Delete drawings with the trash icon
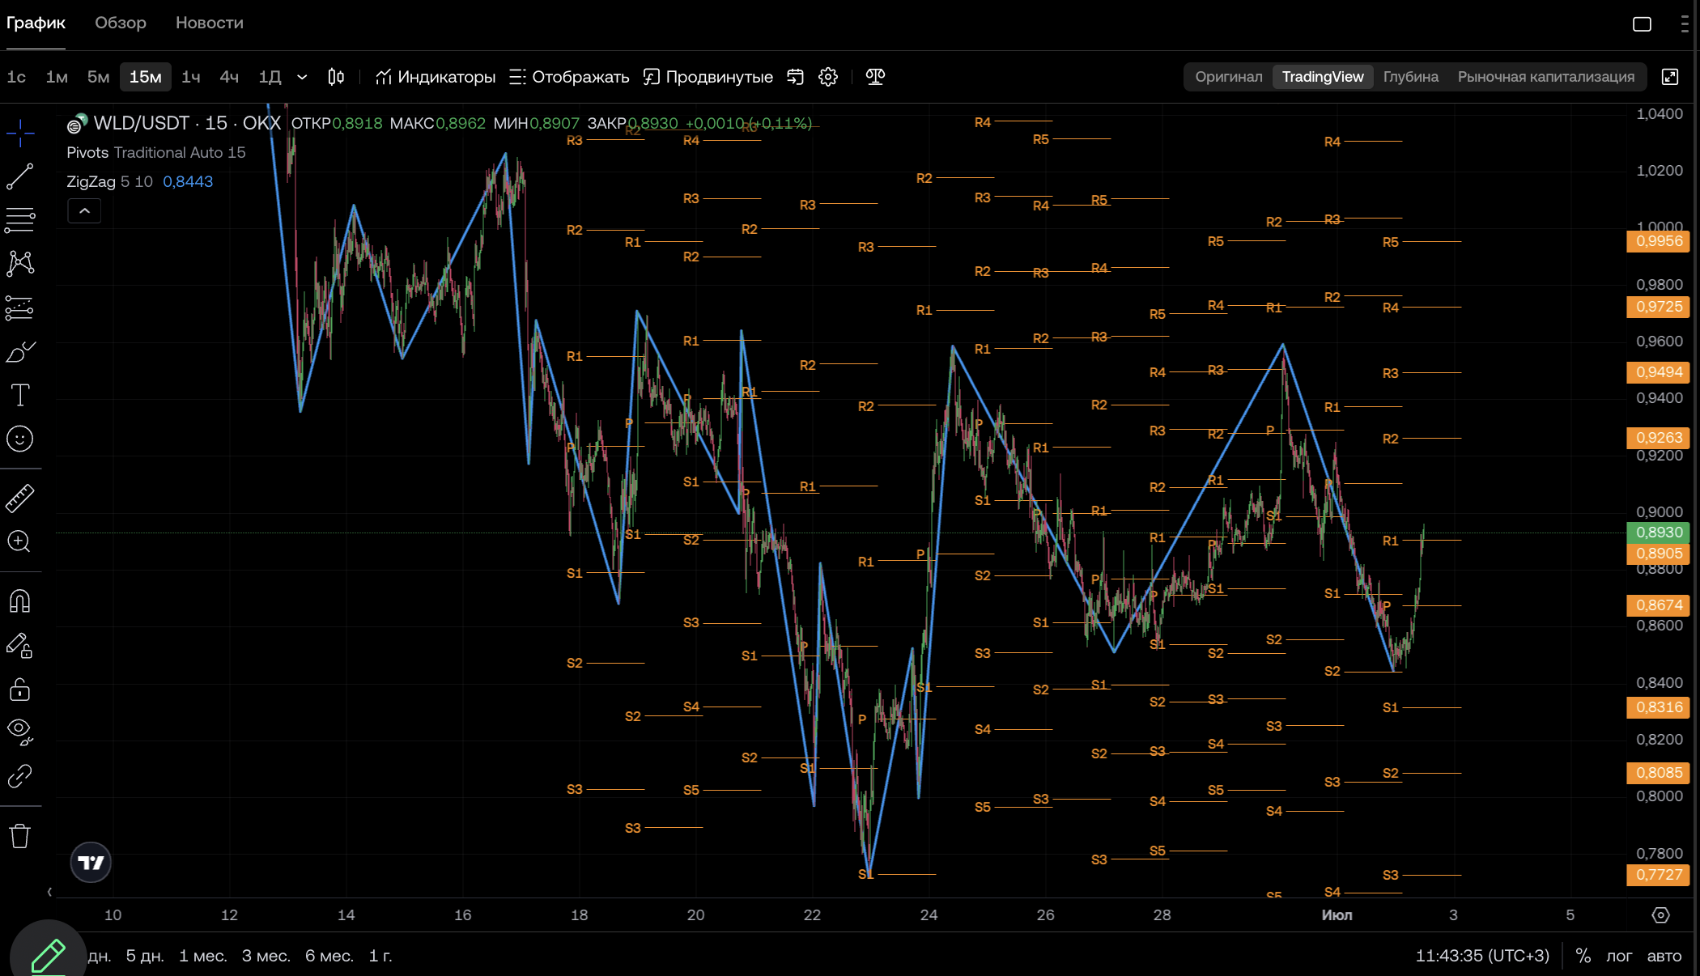Viewport: 1700px width, 976px height. (x=20, y=836)
